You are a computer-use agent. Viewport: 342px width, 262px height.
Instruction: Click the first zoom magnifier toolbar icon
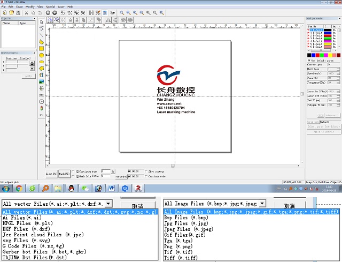point(122,13)
